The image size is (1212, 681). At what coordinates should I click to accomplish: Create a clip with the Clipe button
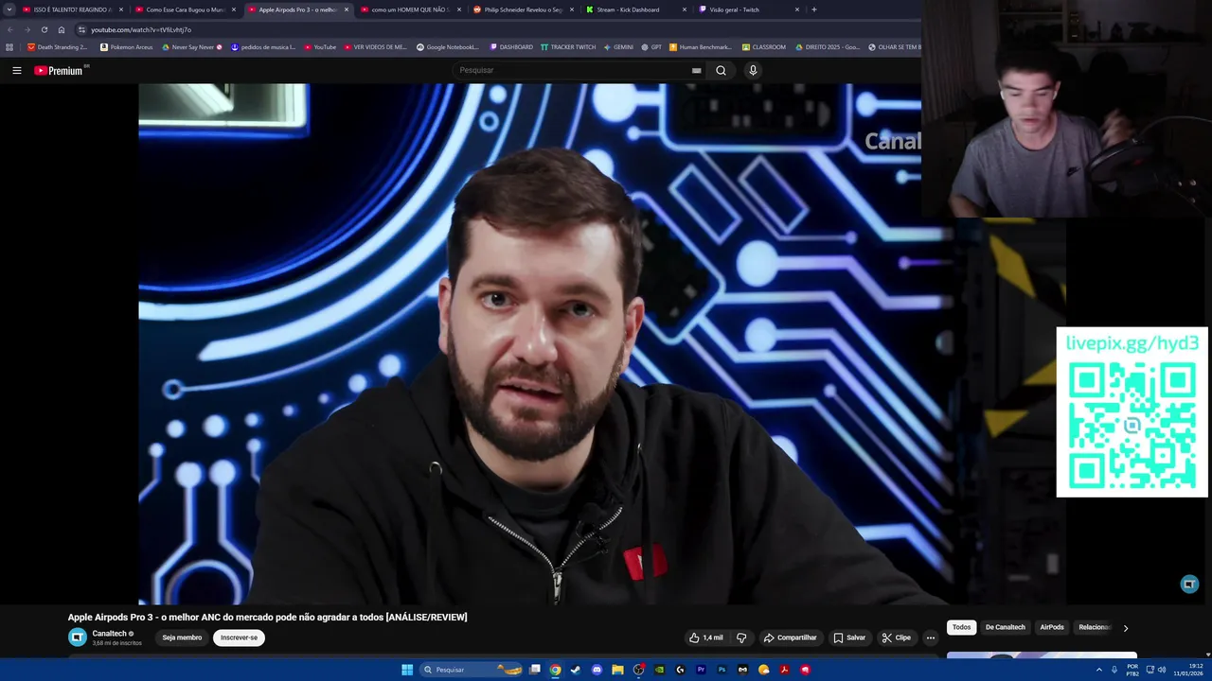[896, 637]
